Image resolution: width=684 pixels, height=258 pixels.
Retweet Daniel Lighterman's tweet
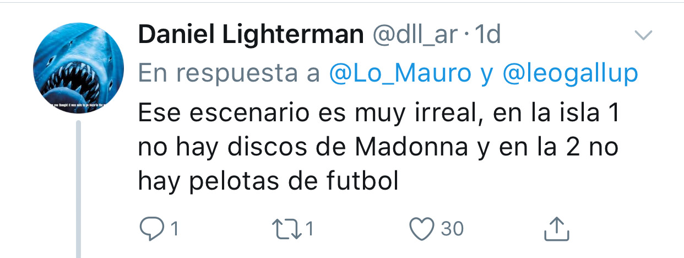(x=287, y=228)
